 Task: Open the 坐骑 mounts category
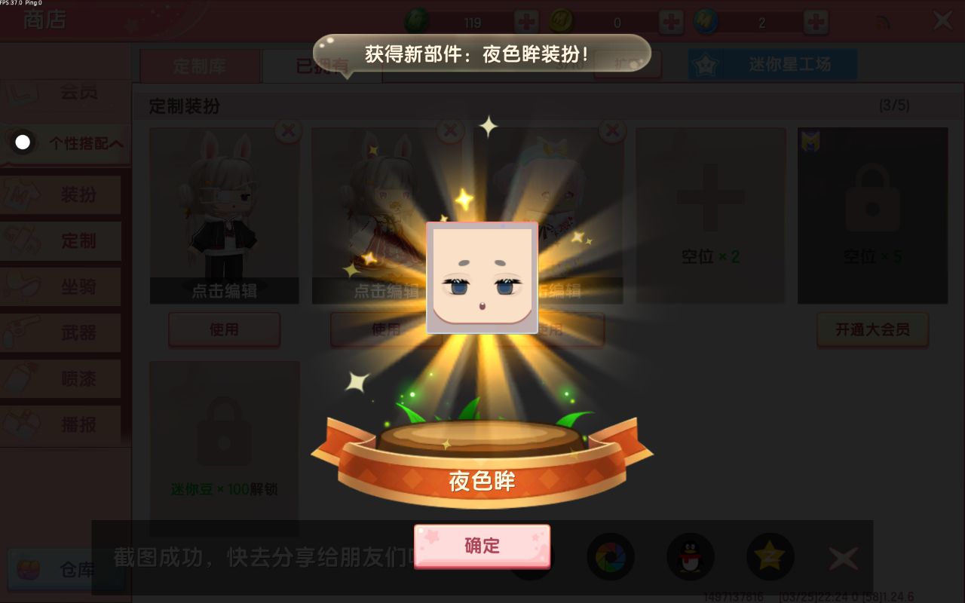click(61, 286)
